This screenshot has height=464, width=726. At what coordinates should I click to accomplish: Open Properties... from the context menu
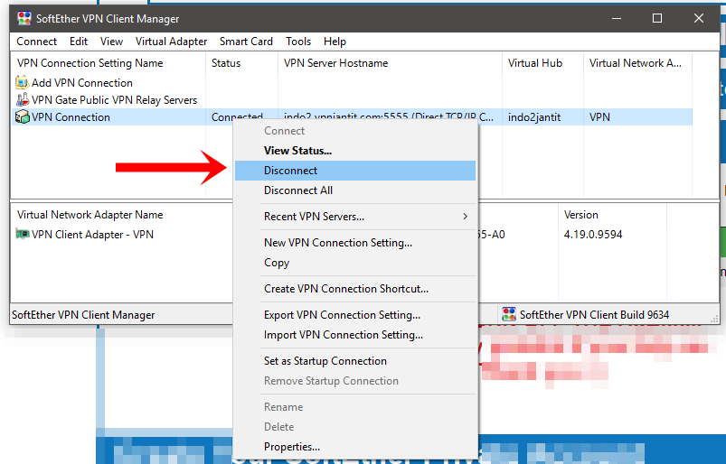pyautogui.click(x=355, y=447)
